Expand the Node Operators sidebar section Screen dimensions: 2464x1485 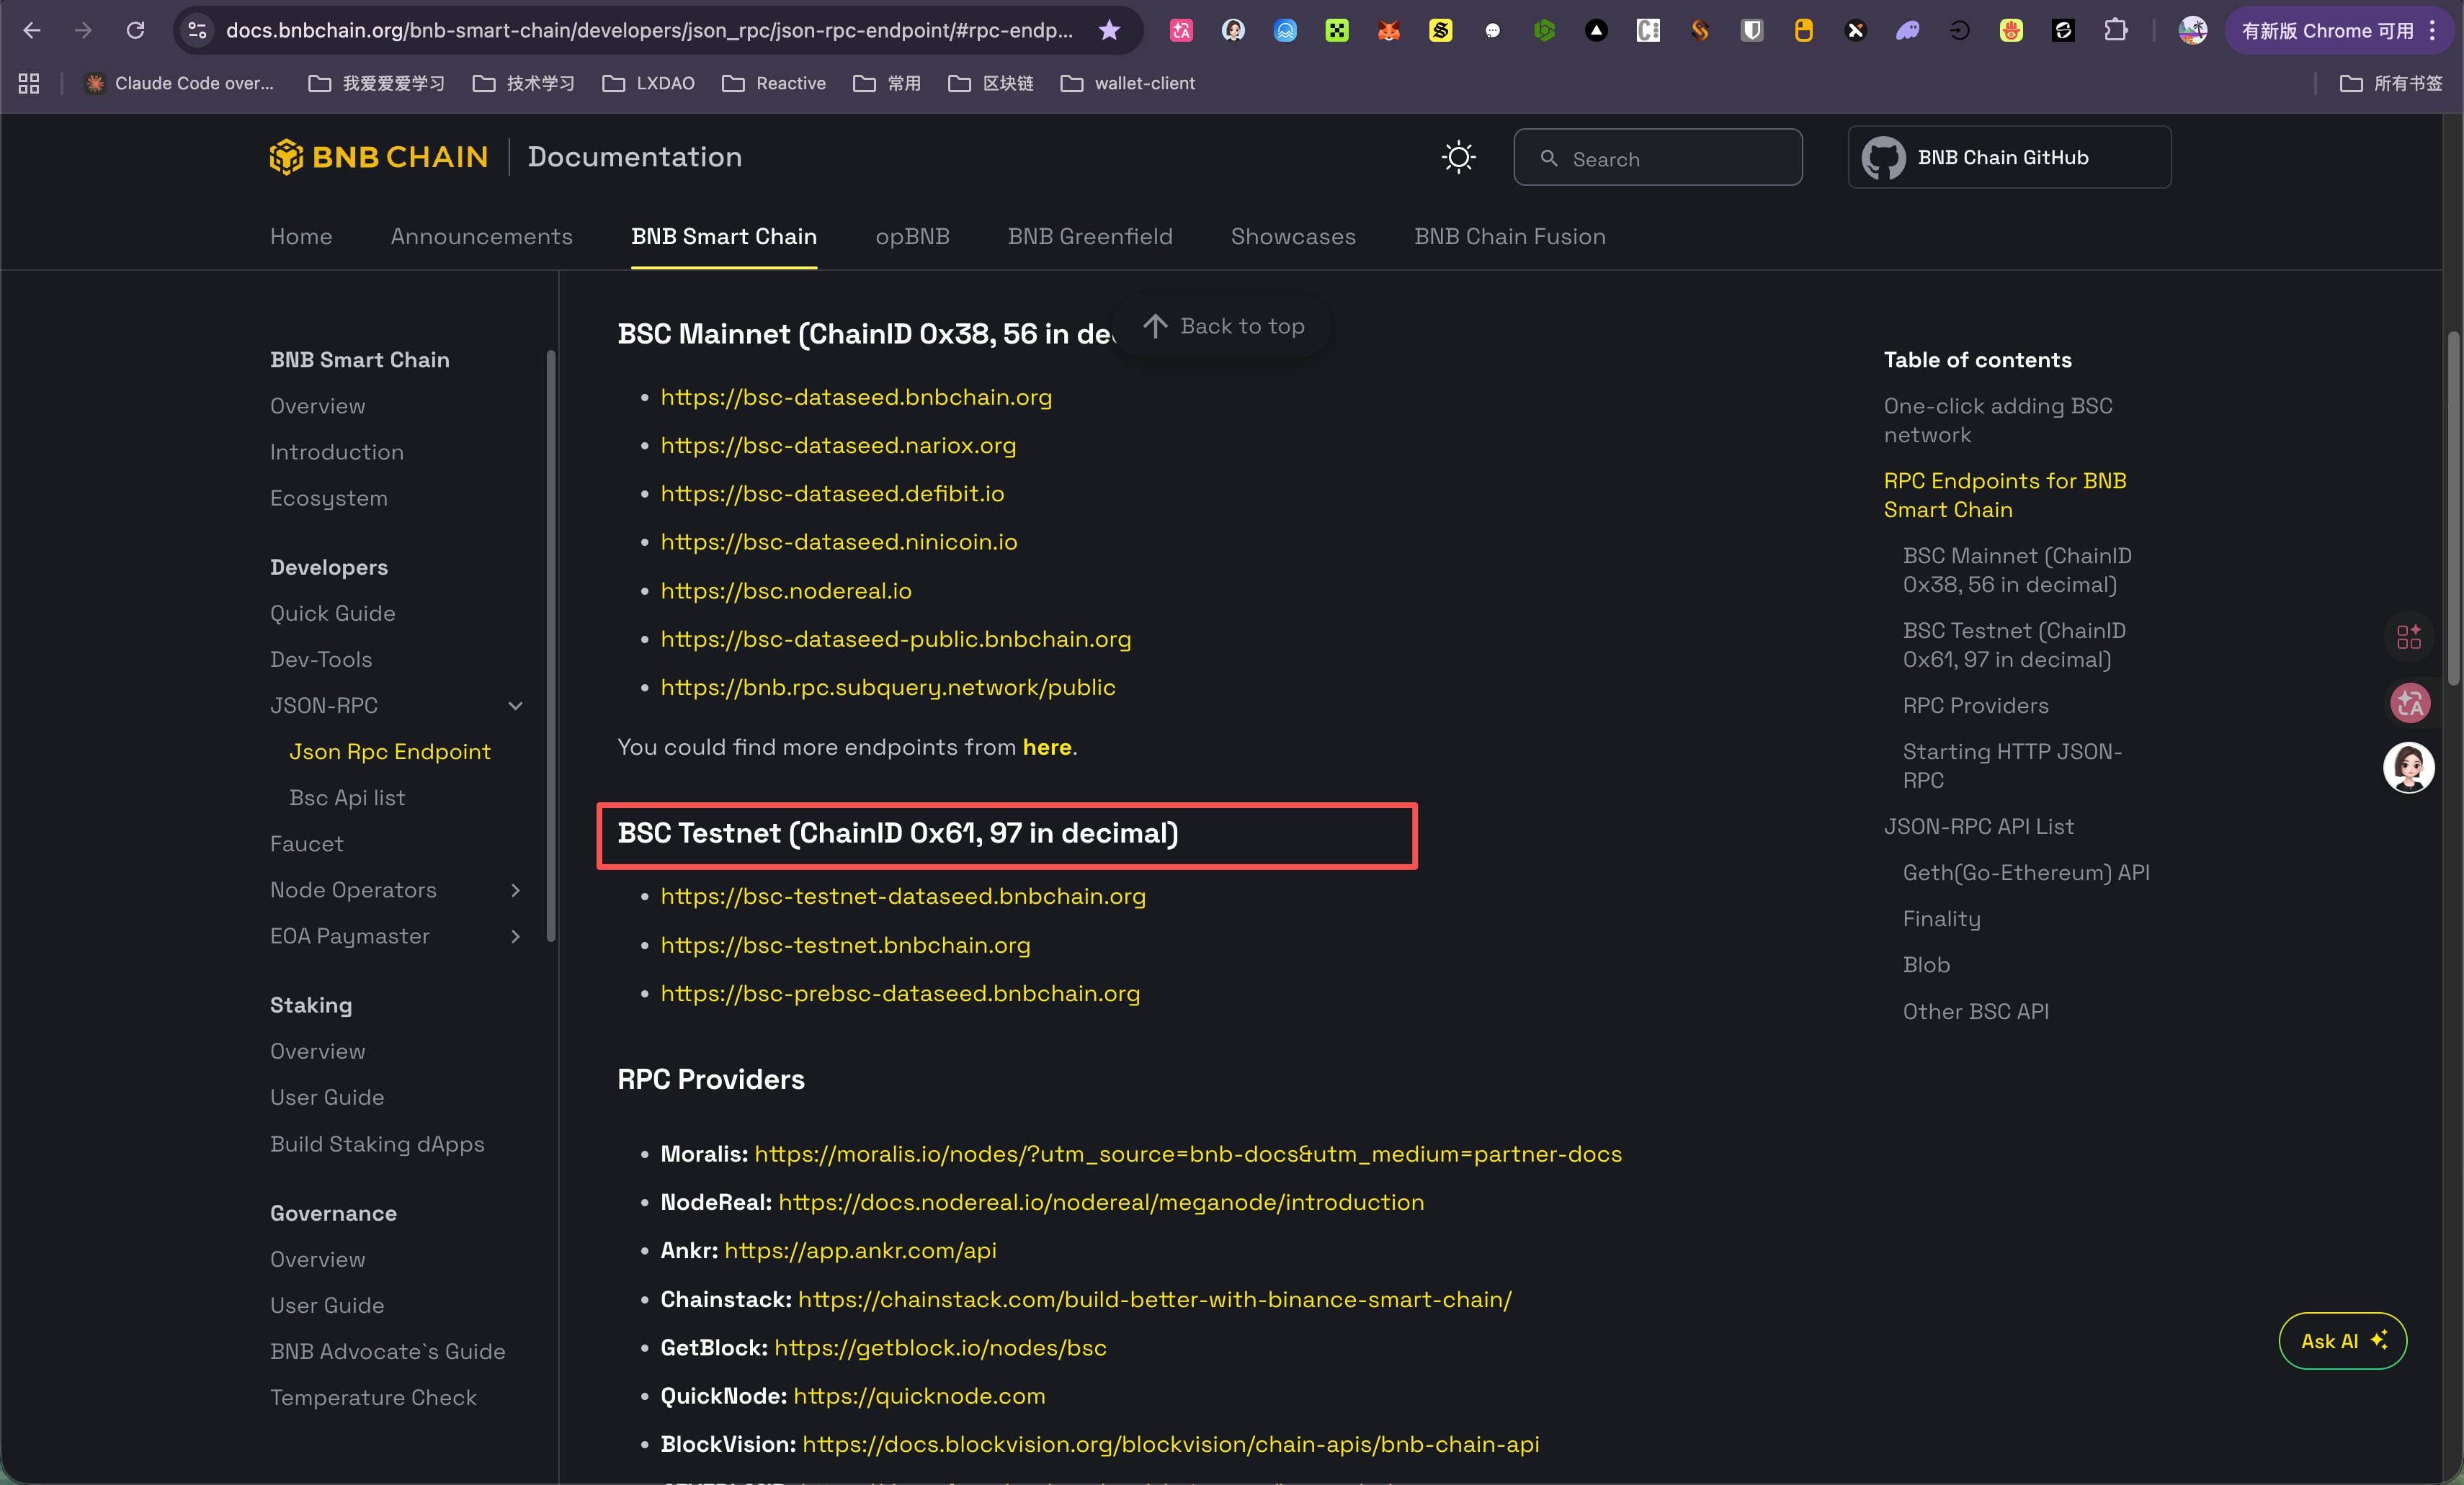(x=515, y=889)
